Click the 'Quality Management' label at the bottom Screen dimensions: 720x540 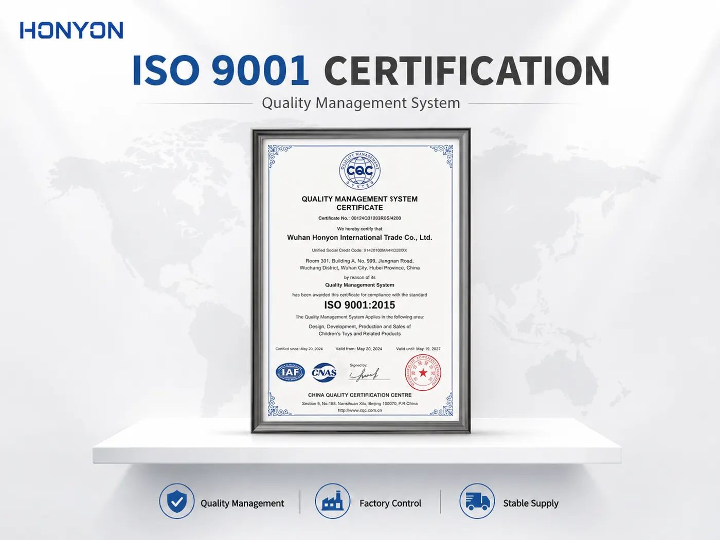242,503
